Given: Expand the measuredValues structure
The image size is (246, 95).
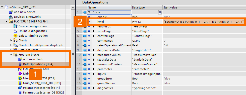Looking at the screenshot, I should pyautogui.click(x=94, y=55).
